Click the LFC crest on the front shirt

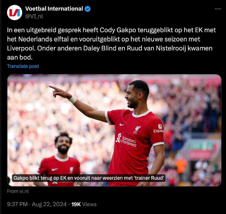pyautogui.click(x=136, y=130)
